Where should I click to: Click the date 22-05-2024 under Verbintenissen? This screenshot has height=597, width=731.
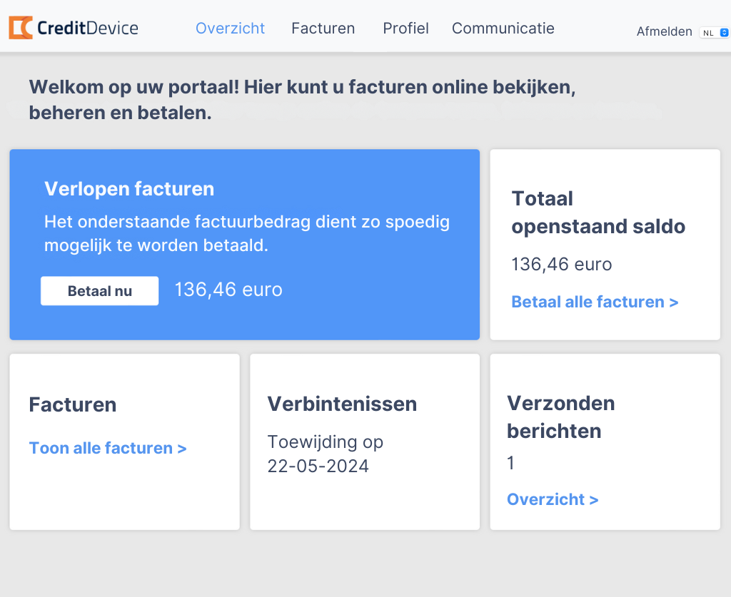point(318,466)
